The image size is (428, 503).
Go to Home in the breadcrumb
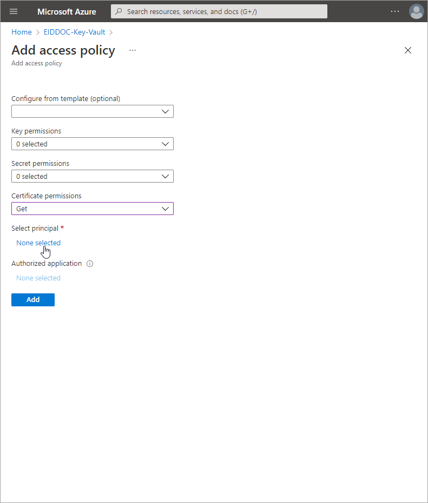(22, 32)
